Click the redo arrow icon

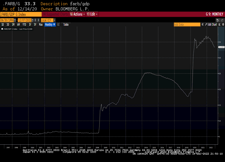coord(222,20)
